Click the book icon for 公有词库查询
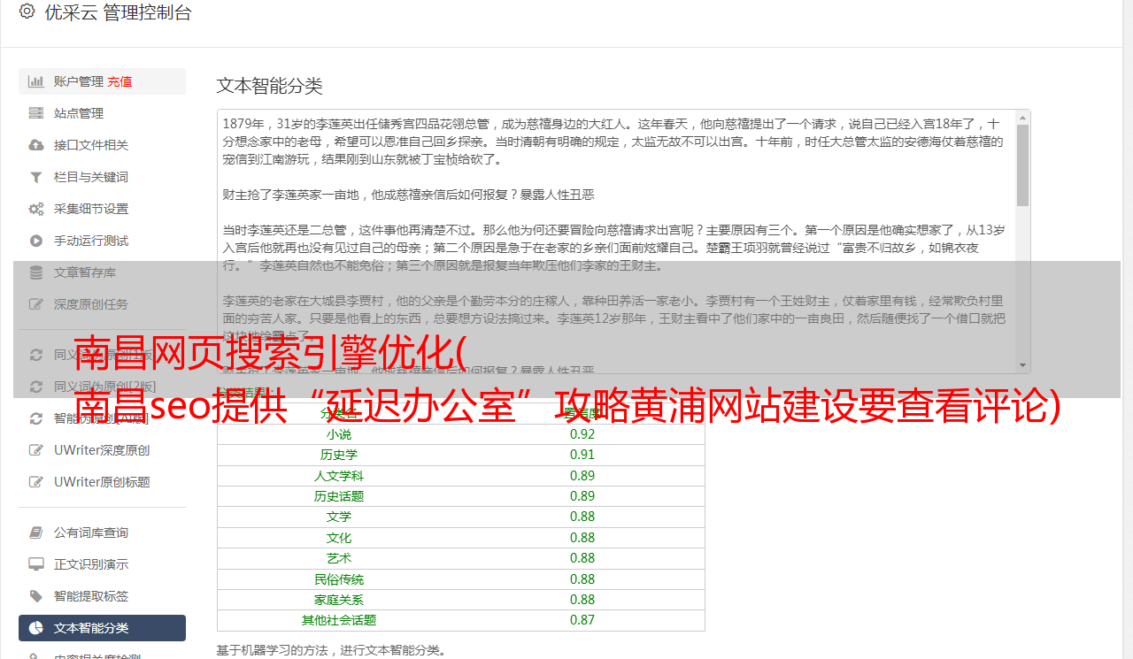Screen dimensions: 1133x659 [36, 533]
